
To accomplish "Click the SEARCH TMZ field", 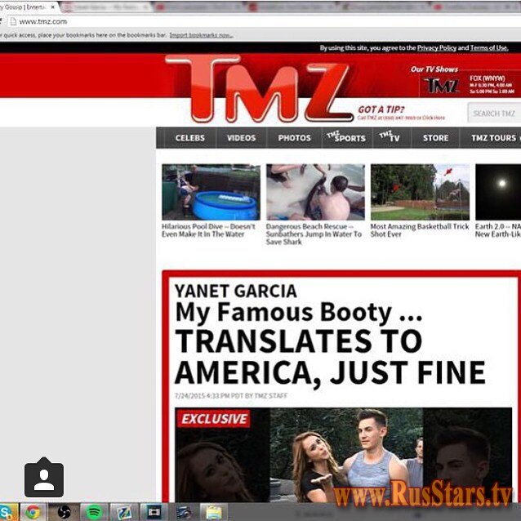I will [x=494, y=114].
